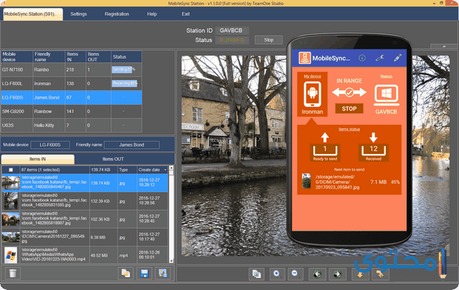
Task: Tap the info icon in phone app header
Action: pos(362,58)
